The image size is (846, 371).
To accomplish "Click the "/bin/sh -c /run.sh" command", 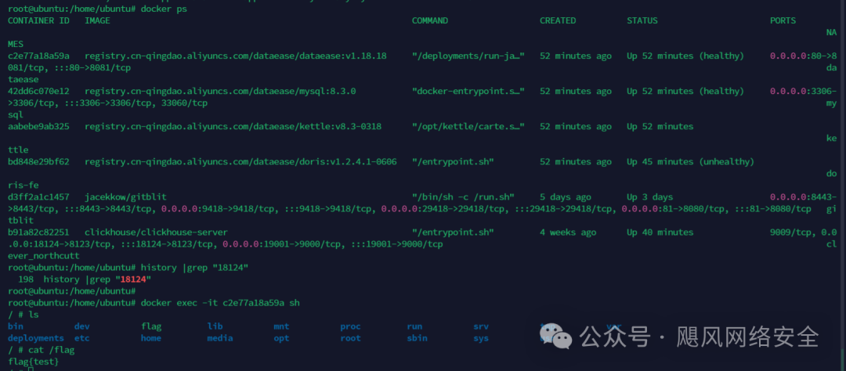I will [x=463, y=196].
